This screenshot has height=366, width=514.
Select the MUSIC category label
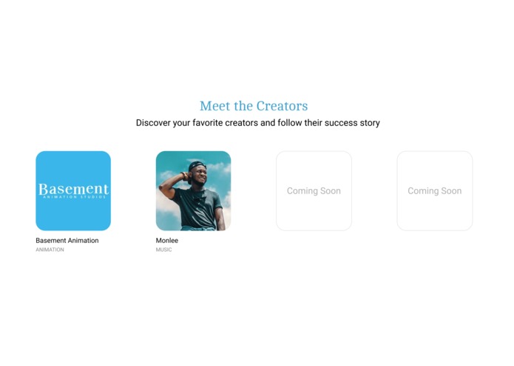coord(163,250)
